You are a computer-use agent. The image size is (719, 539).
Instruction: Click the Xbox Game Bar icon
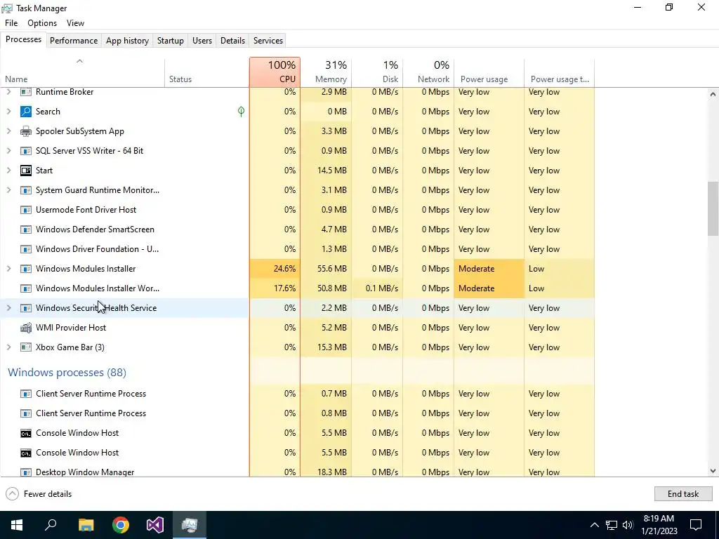26,347
